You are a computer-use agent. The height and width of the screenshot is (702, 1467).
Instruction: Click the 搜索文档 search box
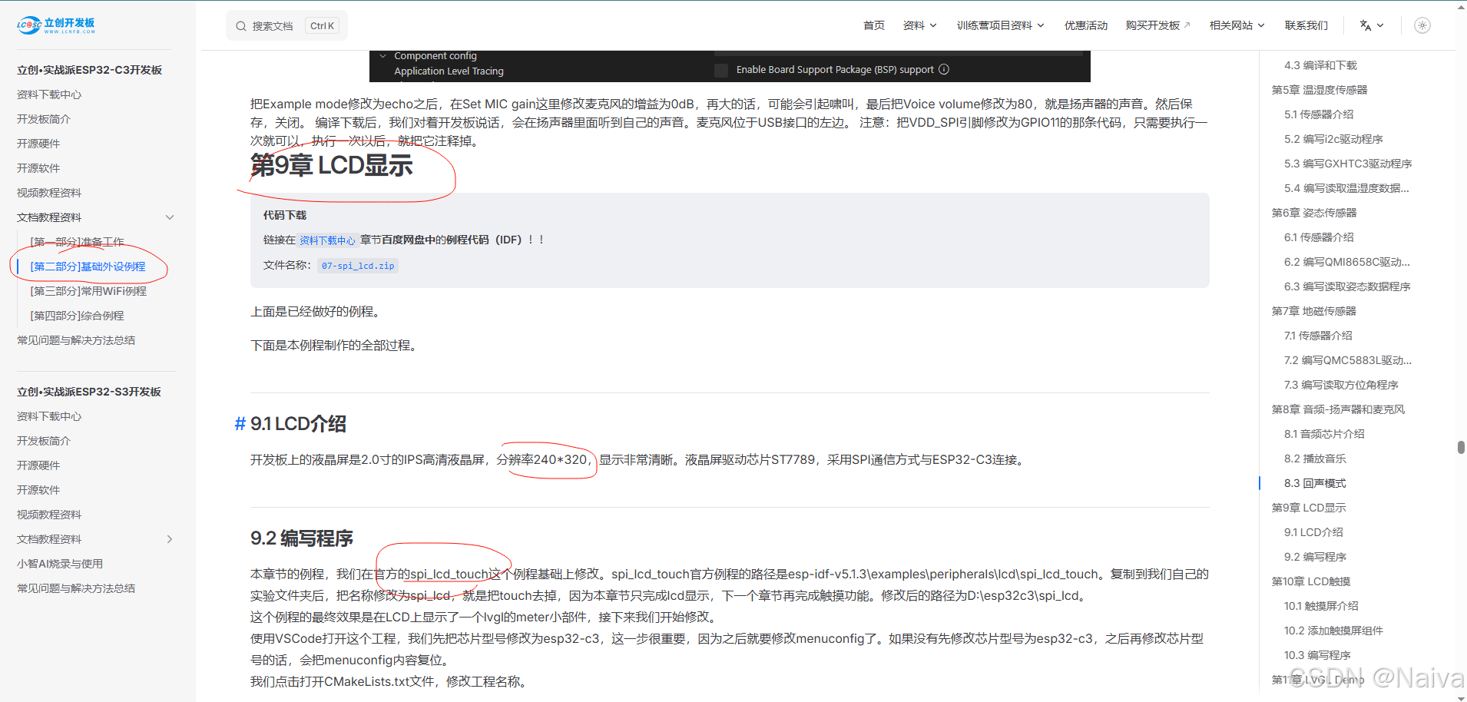pos(286,26)
